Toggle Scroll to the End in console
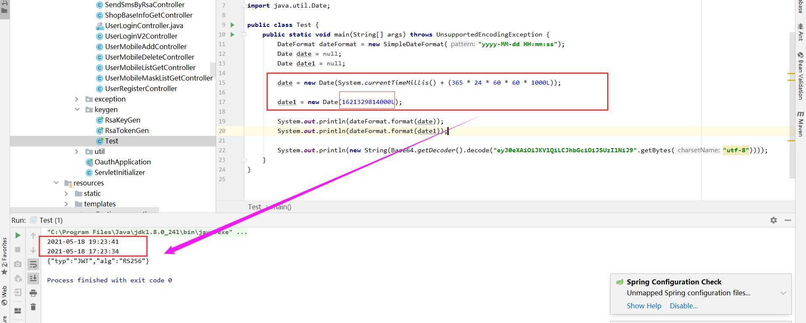Viewport: 806px width, 323px height. point(33,279)
